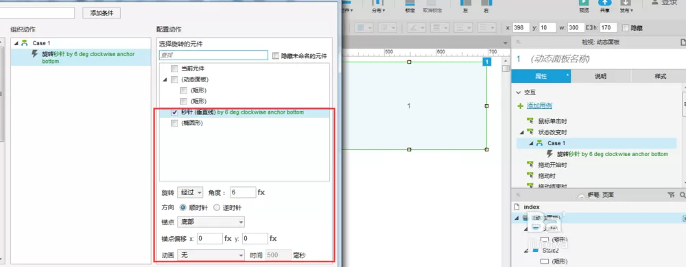Check the (动态面板) checkbox

(x=174, y=79)
